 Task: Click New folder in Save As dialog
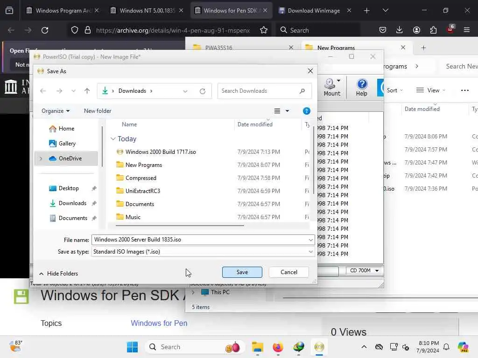tap(98, 111)
